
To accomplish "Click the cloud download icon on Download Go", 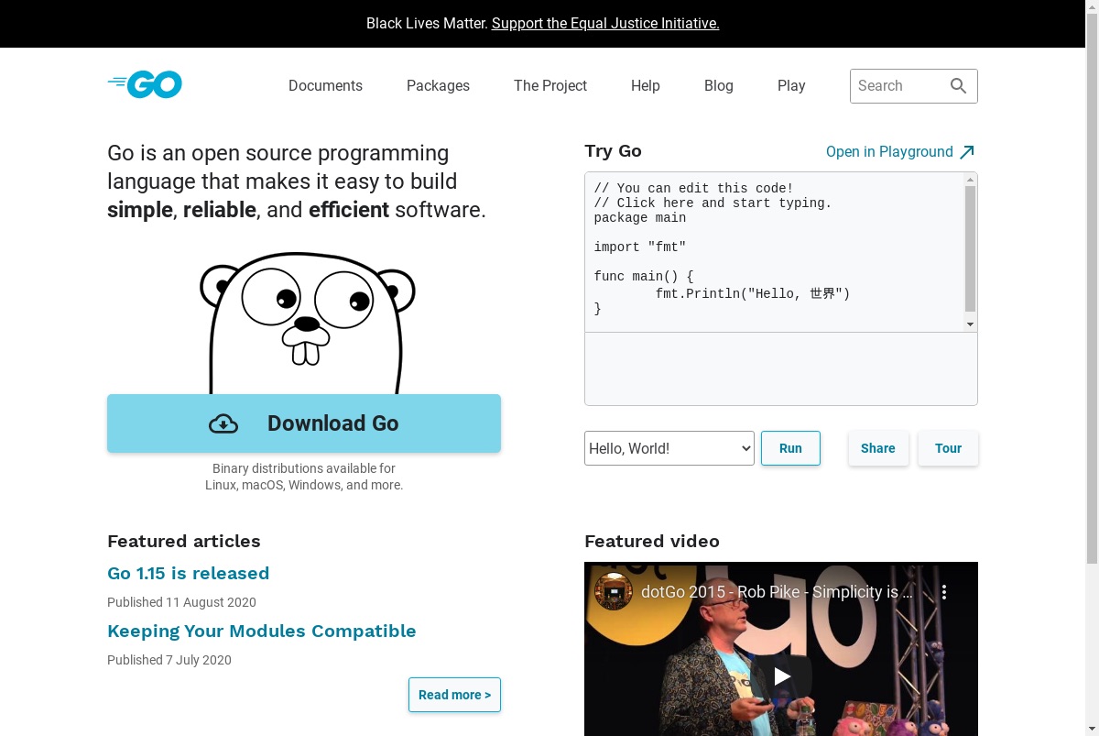I will click(x=223, y=423).
